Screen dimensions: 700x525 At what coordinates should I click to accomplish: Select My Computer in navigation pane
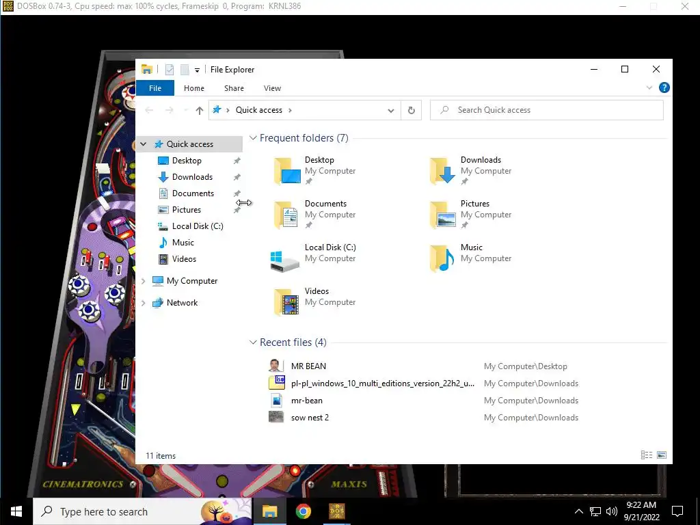pos(192,281)
